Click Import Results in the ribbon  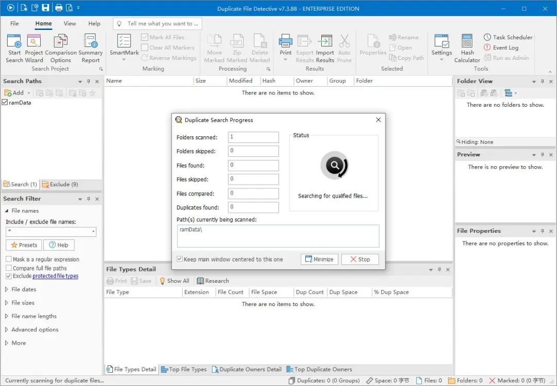[325, 49]
